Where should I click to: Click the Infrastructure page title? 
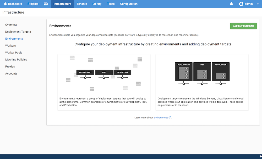13,12
